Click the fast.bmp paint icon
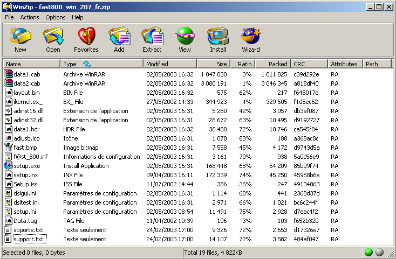396x259 pixels. click(x=8, y=148)
